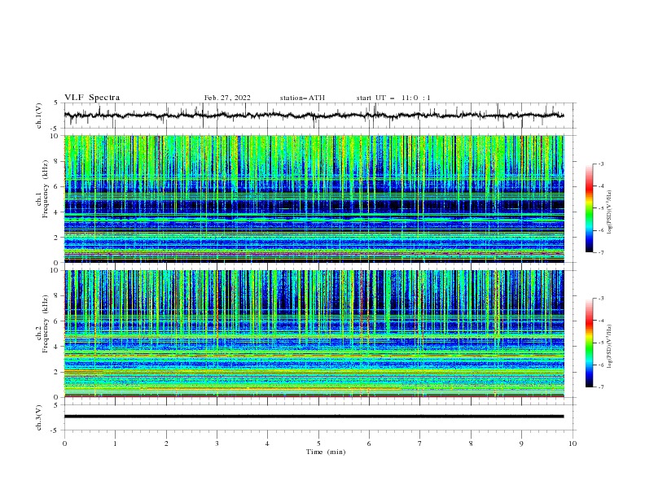Image resolution: width=645 pixels, height=498 pixels.
Task: Click time axis tick label "1"
Action: (115, 443)
